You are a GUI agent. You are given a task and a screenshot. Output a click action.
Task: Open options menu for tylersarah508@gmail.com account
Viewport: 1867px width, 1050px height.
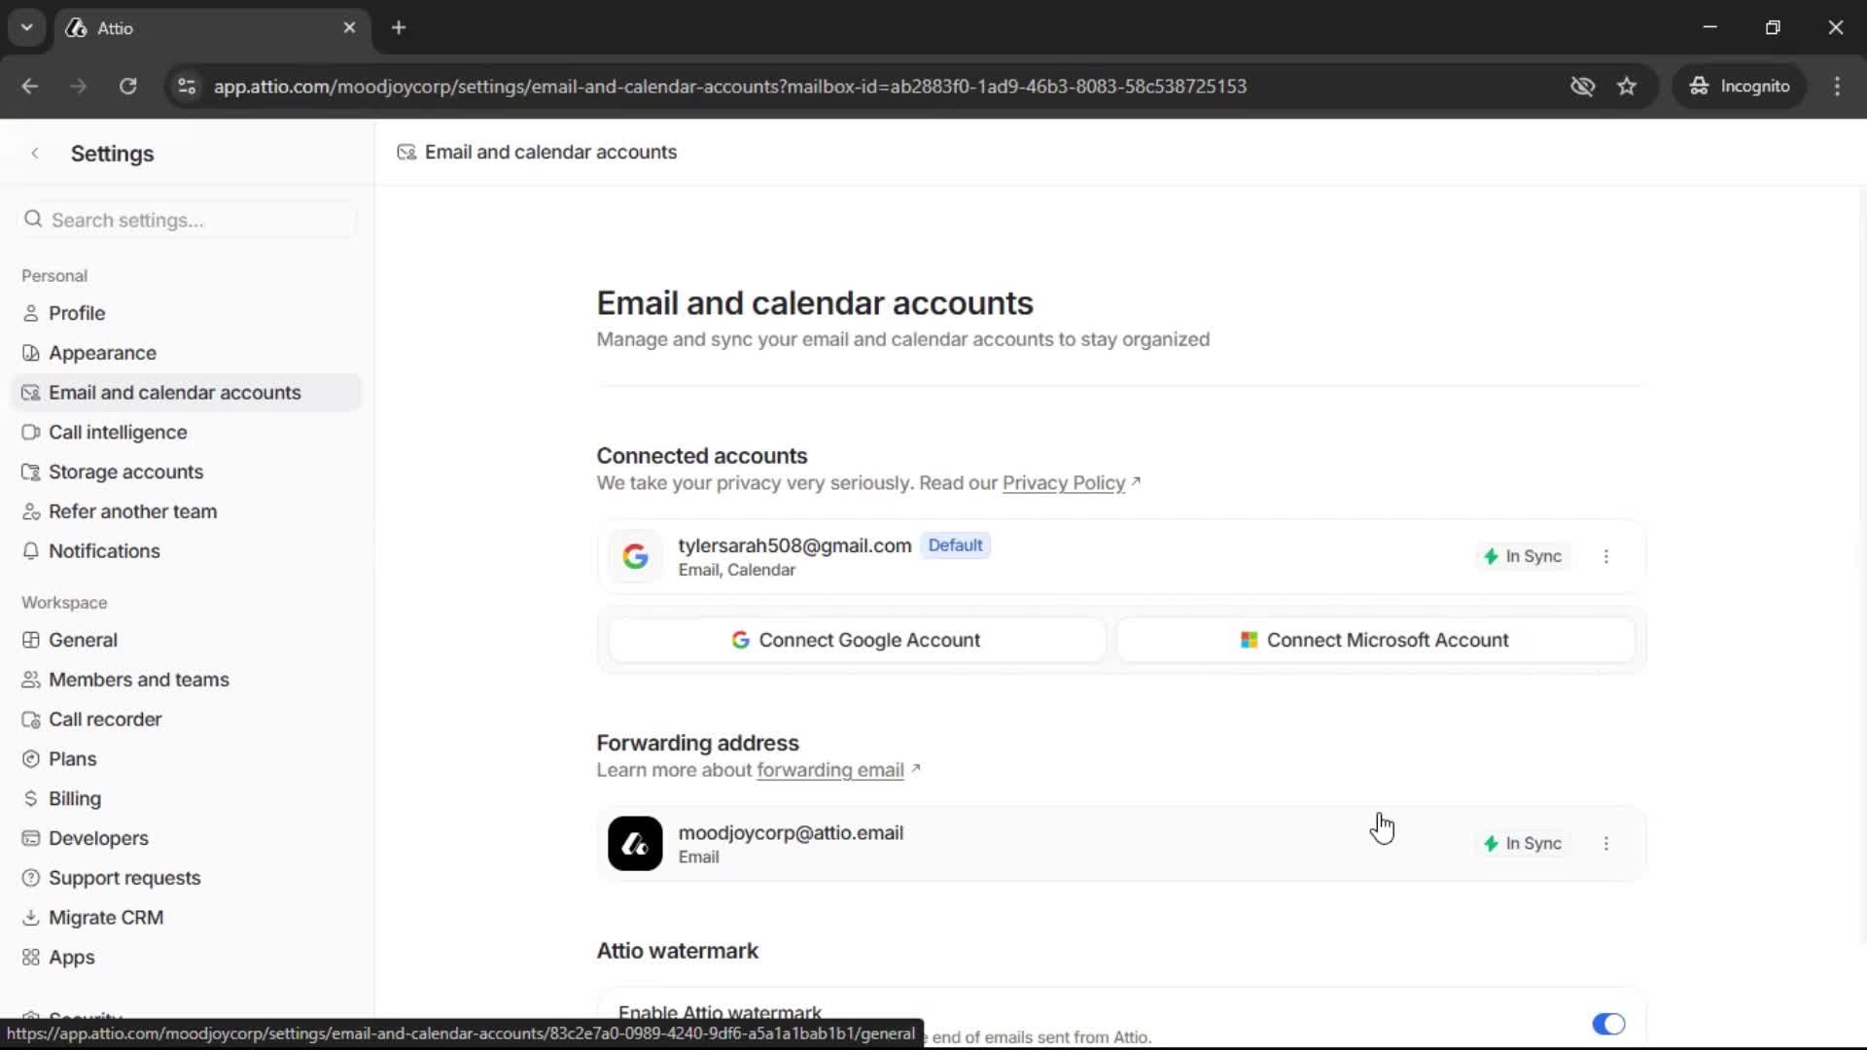pyautogui.click(x=1605, y=556)
